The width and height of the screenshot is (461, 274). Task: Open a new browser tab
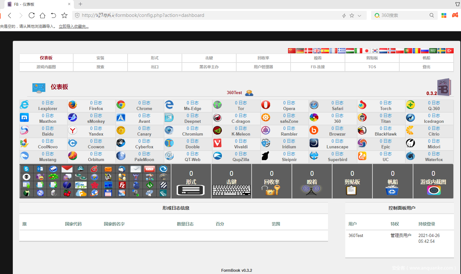coord(80,4)
